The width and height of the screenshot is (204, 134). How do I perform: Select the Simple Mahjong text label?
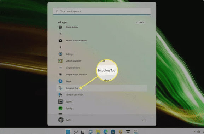[x=74, y=61]
